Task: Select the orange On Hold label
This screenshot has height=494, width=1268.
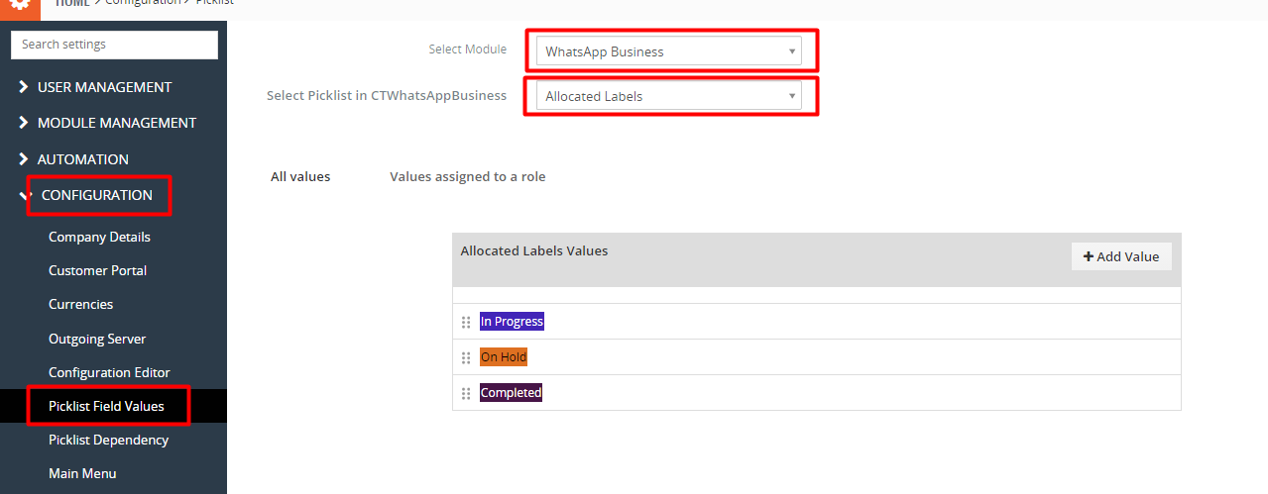Action: click(x=504, y=357)
